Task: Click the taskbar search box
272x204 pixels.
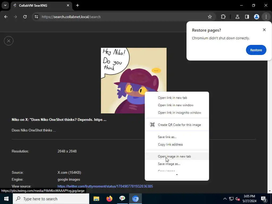Action: coord(51,199)
